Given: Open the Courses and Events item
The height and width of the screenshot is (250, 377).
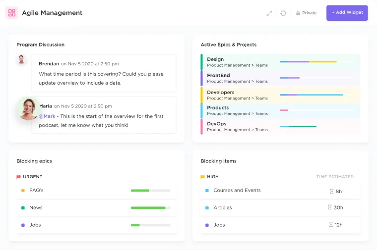Looking at the screenshot, I should pos(280,191).
